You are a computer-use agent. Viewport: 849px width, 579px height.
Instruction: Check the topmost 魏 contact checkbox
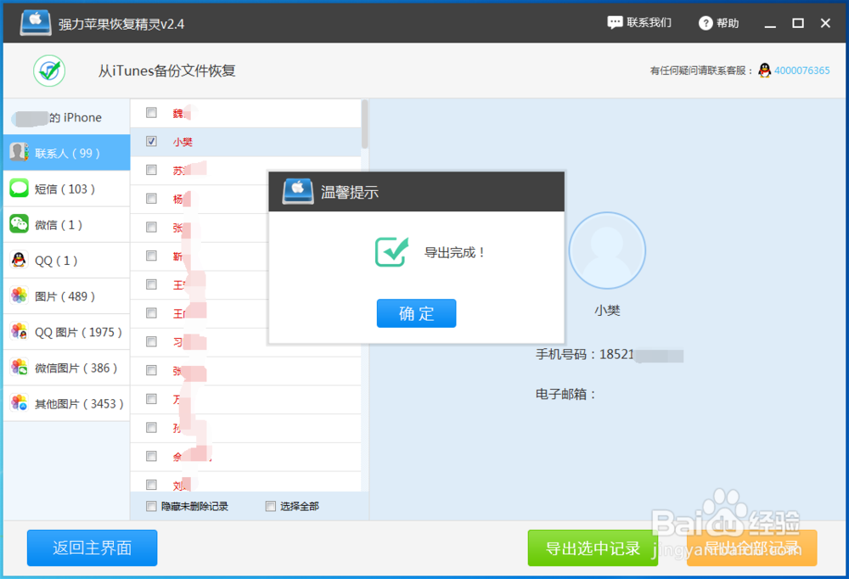click(150, 112)
